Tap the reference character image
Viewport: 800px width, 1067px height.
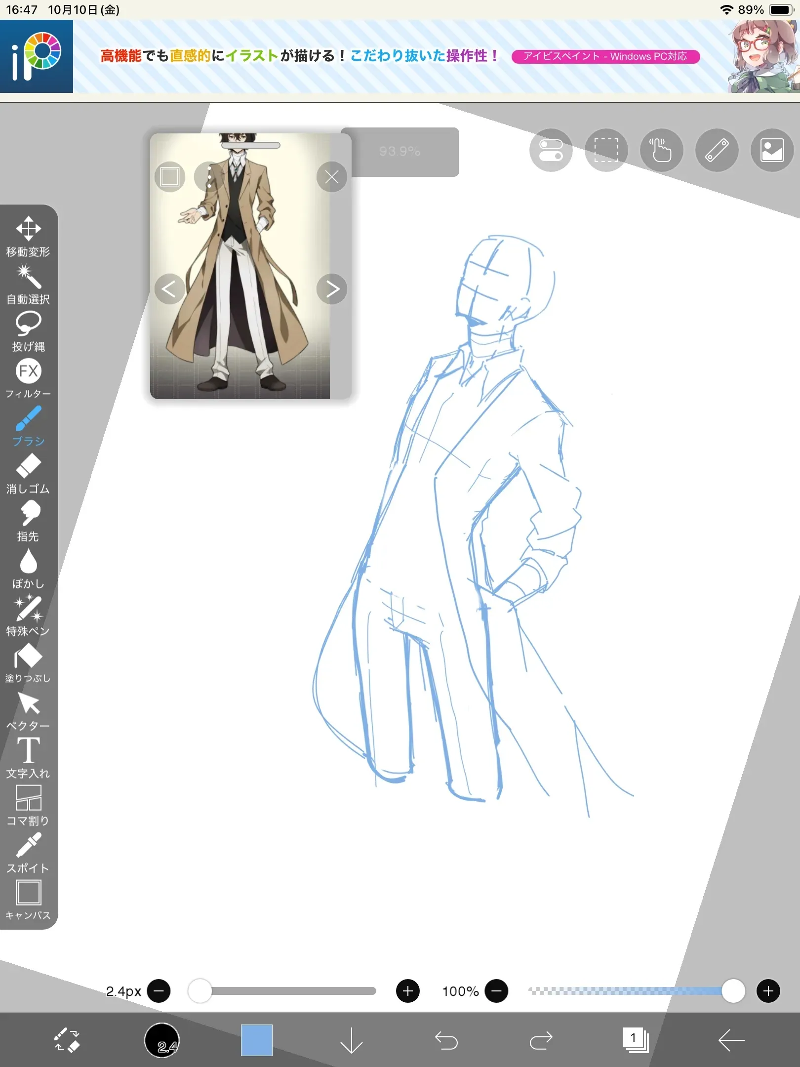240,267
